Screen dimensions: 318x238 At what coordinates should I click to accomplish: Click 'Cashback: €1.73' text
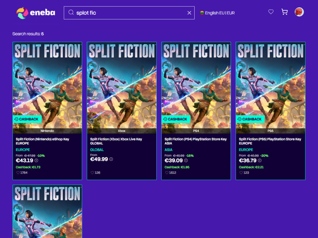pos(28,167)
